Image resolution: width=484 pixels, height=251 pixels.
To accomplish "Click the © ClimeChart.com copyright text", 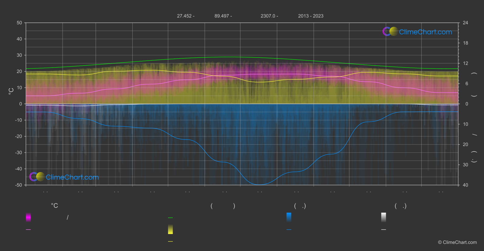I will [x=457, y=242].
